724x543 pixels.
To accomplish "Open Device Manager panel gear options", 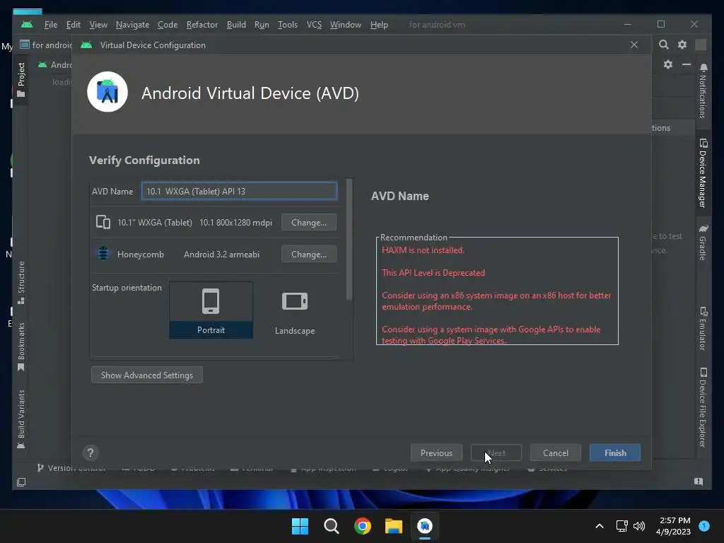I will pyautogui.click(x=667, y=64).
